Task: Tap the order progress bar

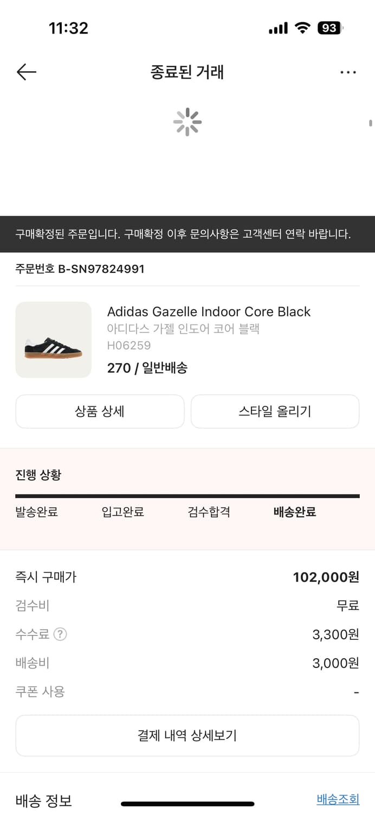Action: (187, 495)
